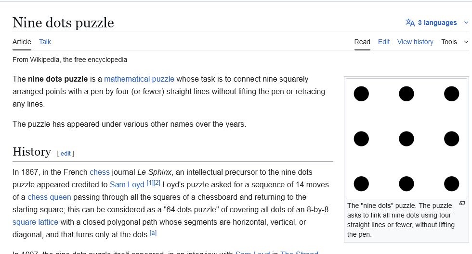Follow the "square lattice" link
This screenshot has height=254, width=472.
coord(35,222)
